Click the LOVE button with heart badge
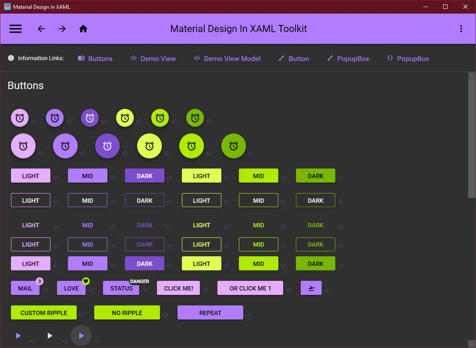476x348 pixels. 71,288
